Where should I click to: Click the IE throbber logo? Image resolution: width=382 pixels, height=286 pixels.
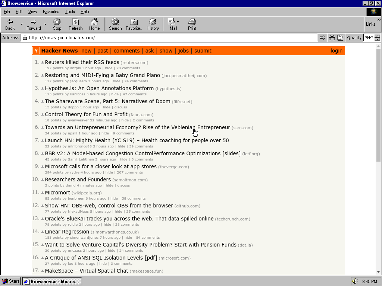(x=374, y=12)
